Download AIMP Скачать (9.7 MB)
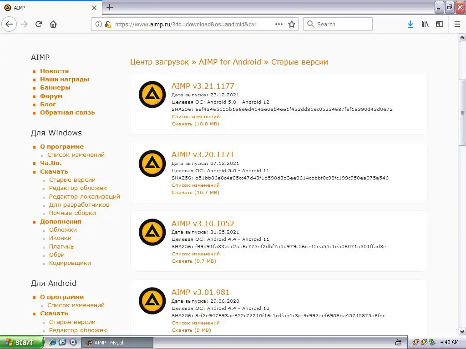 [194, 261]
